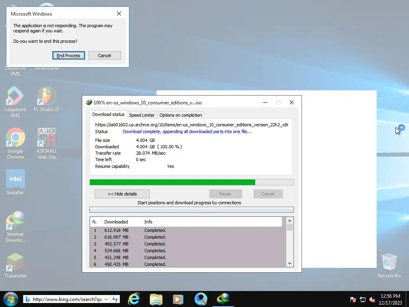Switch to Internet Download Manager taskbar icon
The height and width of the screenshot is (307, 409).
pos(223,299)
